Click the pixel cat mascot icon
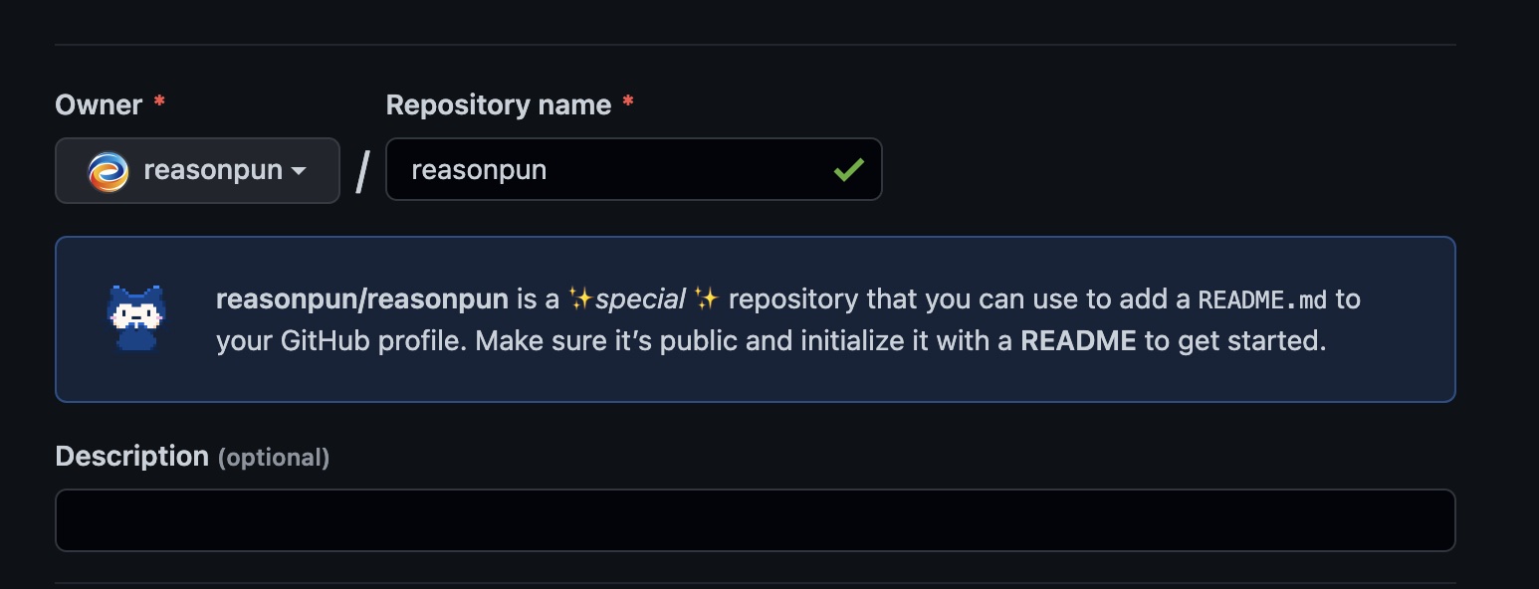The width and height of the screenshot is (1539, 589). click(x=136, y=318)
